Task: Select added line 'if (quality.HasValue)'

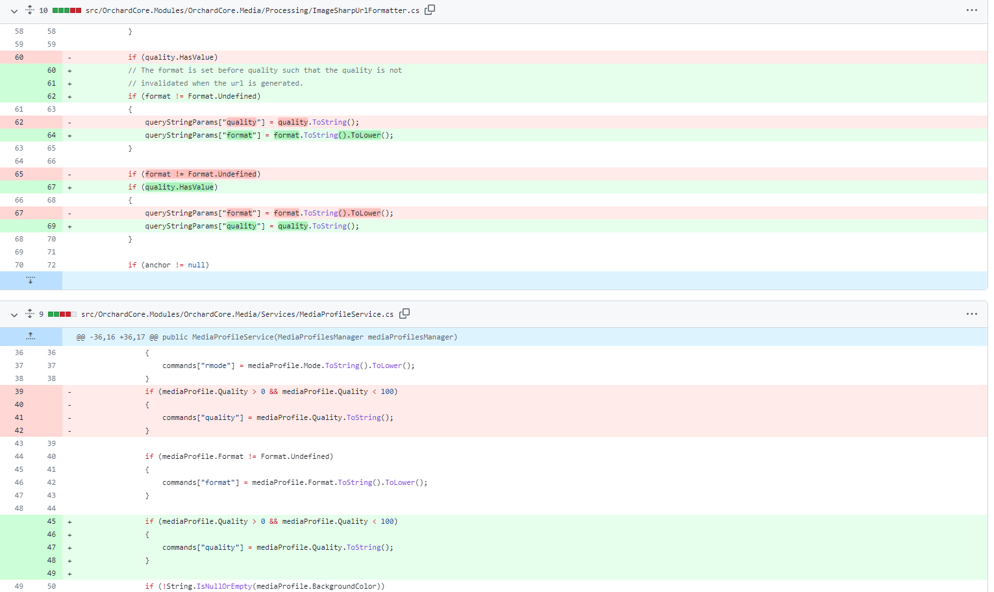Action: click(x=173, y=187)
